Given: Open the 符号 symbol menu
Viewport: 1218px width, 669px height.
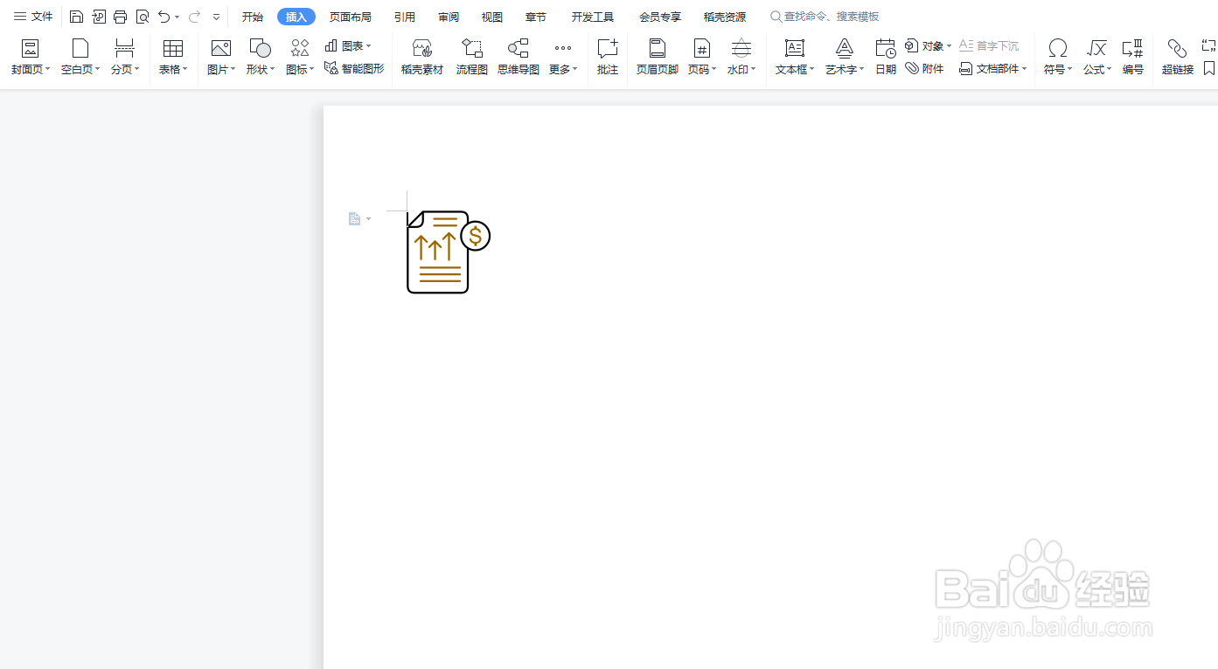Looking at the screenshot, I should pyautogui.click(x=1058, y=57).
